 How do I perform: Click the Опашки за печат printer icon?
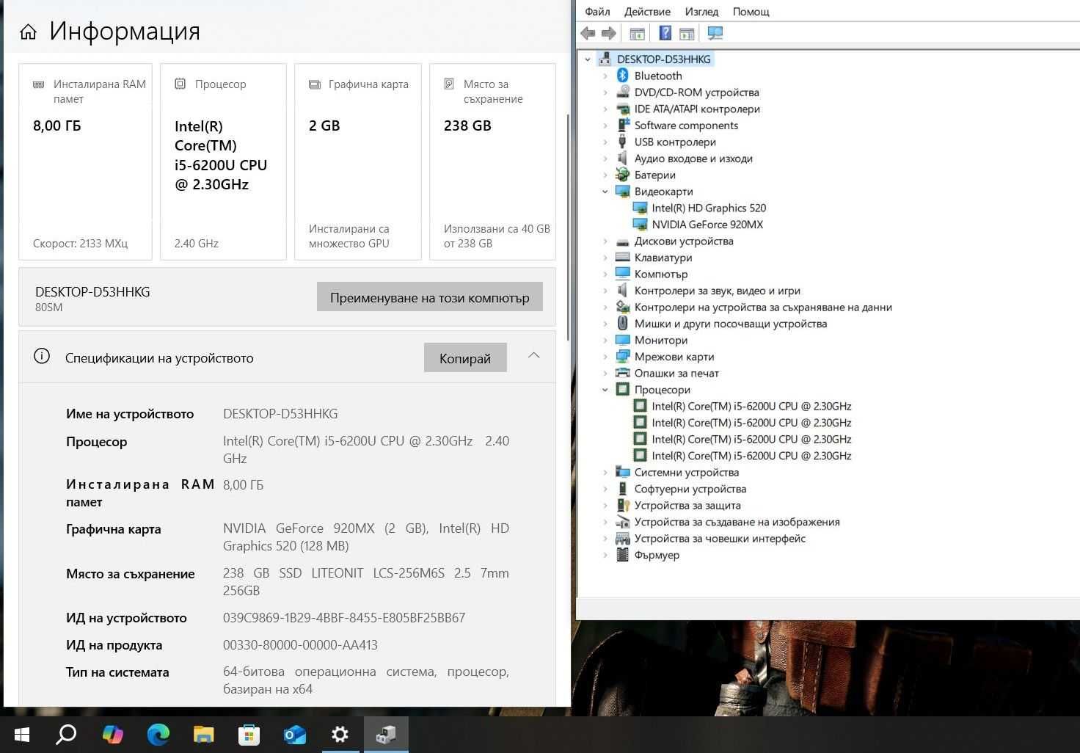pyautogui.click(x=622, y=373)
